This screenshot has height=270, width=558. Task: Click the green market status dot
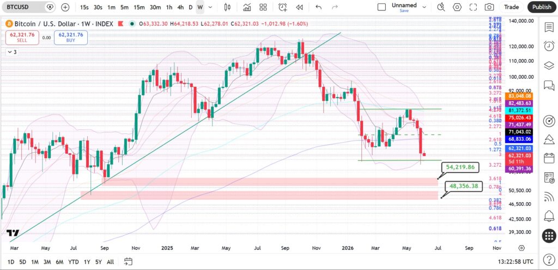[x=132, y=24]
